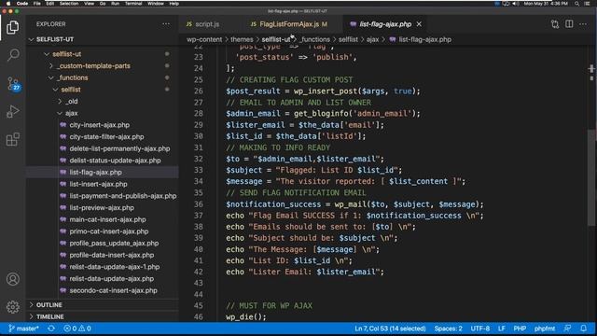Change indentation via Spaces: 2
The height and width of the screenshot is (336, 597).
tap(448, 329)
